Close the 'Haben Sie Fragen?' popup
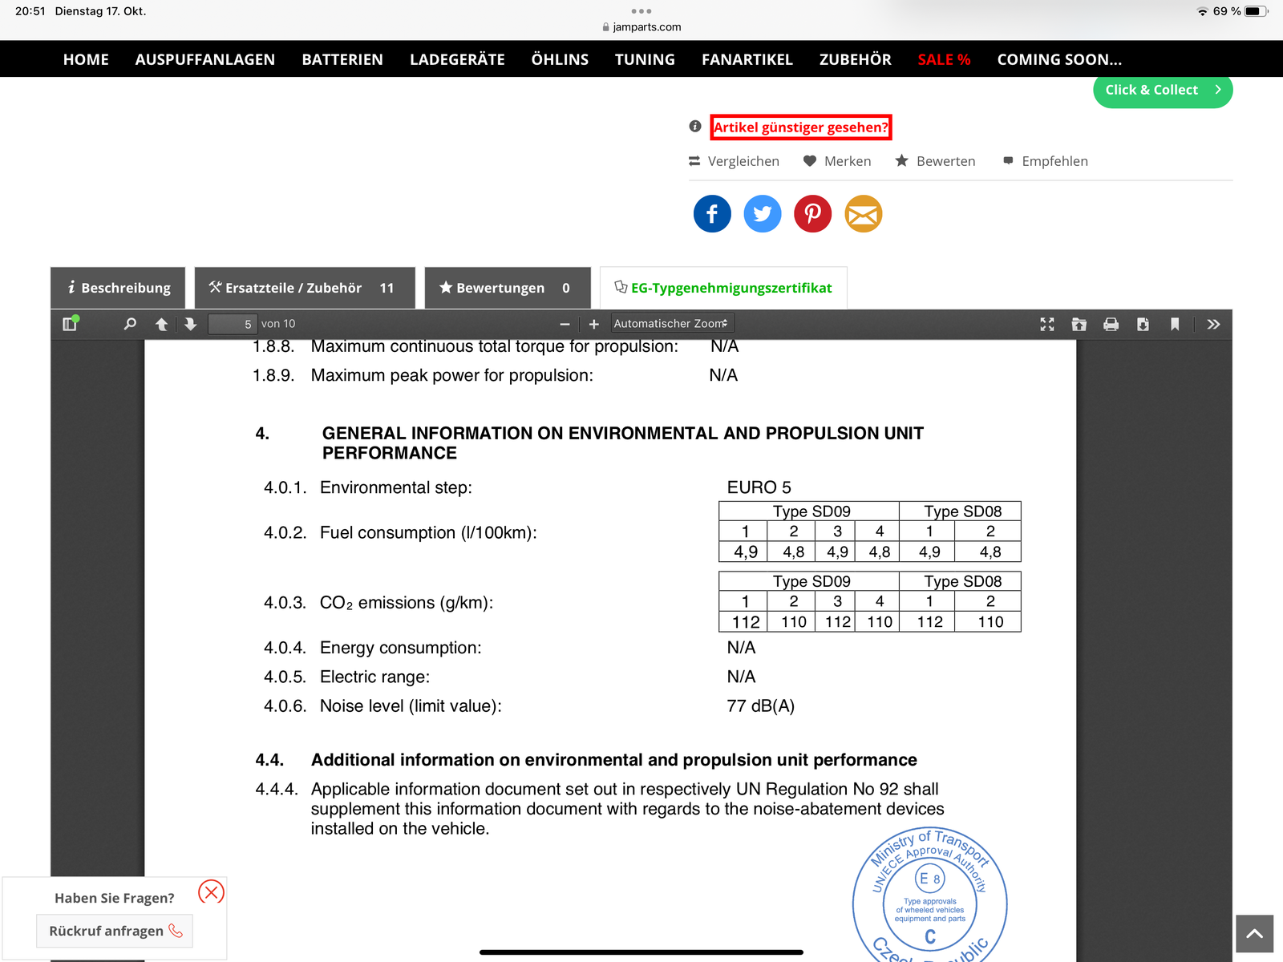 [x=211, y=891]
